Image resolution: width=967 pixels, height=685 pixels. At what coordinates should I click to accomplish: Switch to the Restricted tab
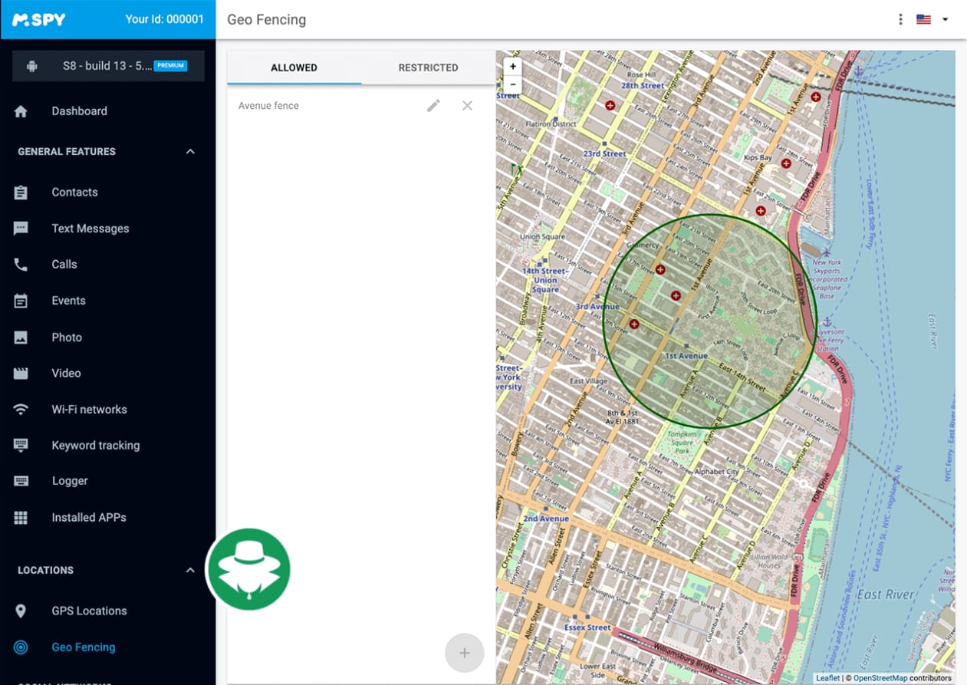(428, 68)
